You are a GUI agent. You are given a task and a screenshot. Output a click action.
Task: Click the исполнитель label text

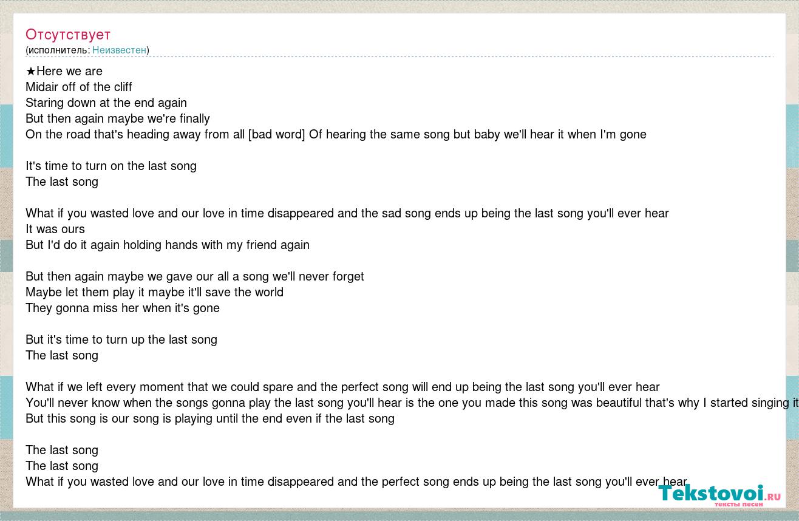point(58,50)
